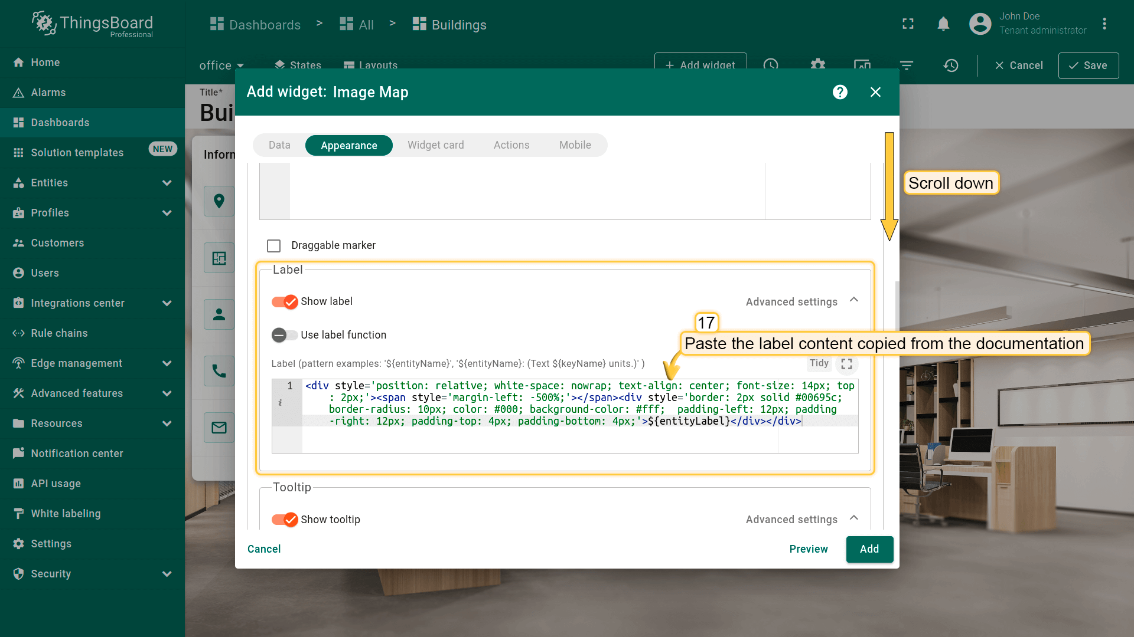This screenshot has height=637, width=1134.
Task: Turn off the Show label toggle
Action: tap(285, 302)
